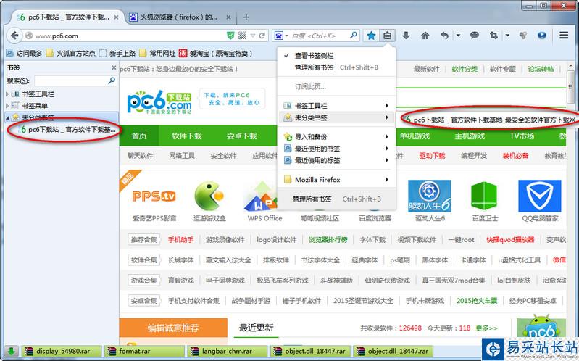Open the downloads arrow icon

pyautogui.click(x=406, y=36)
